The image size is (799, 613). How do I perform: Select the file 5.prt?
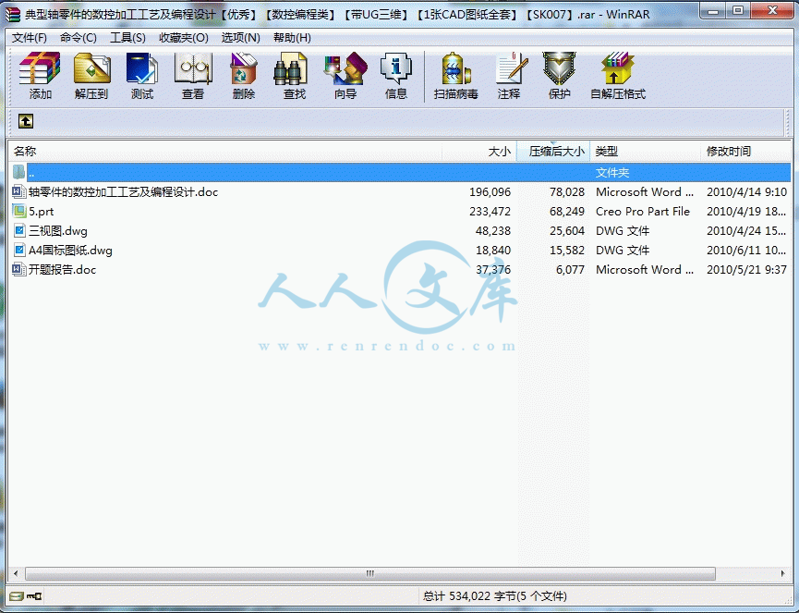(x=42, y=211)
